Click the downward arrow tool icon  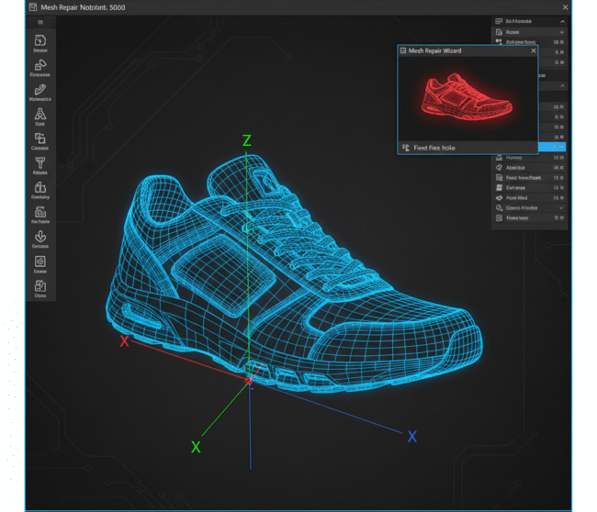[x=40, y=237]
